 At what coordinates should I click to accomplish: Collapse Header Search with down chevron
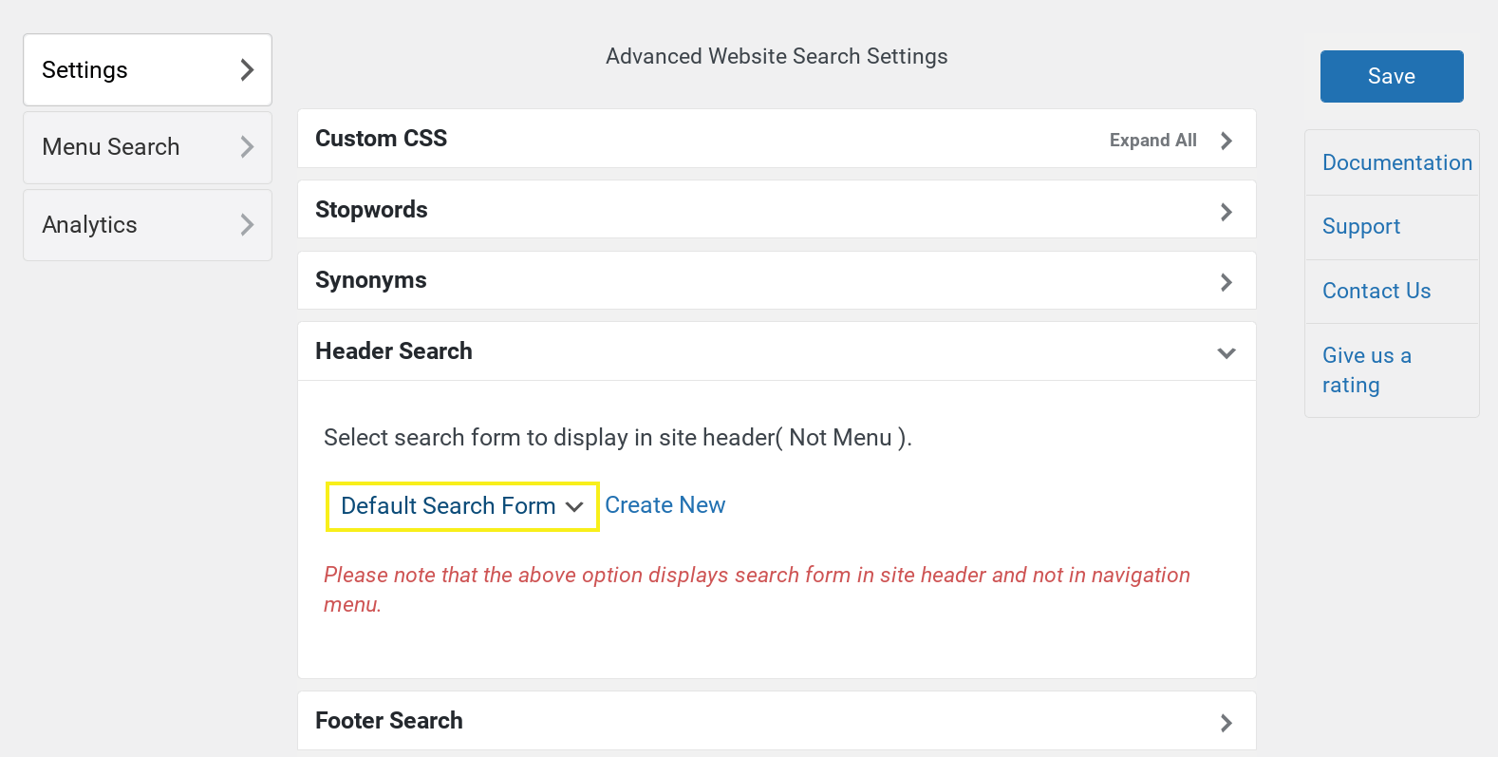[x=1226, y=353]
